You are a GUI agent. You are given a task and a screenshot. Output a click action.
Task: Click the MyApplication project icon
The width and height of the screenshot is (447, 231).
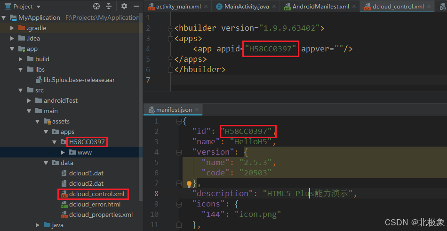pyautogui.click(x=13, y=18)
